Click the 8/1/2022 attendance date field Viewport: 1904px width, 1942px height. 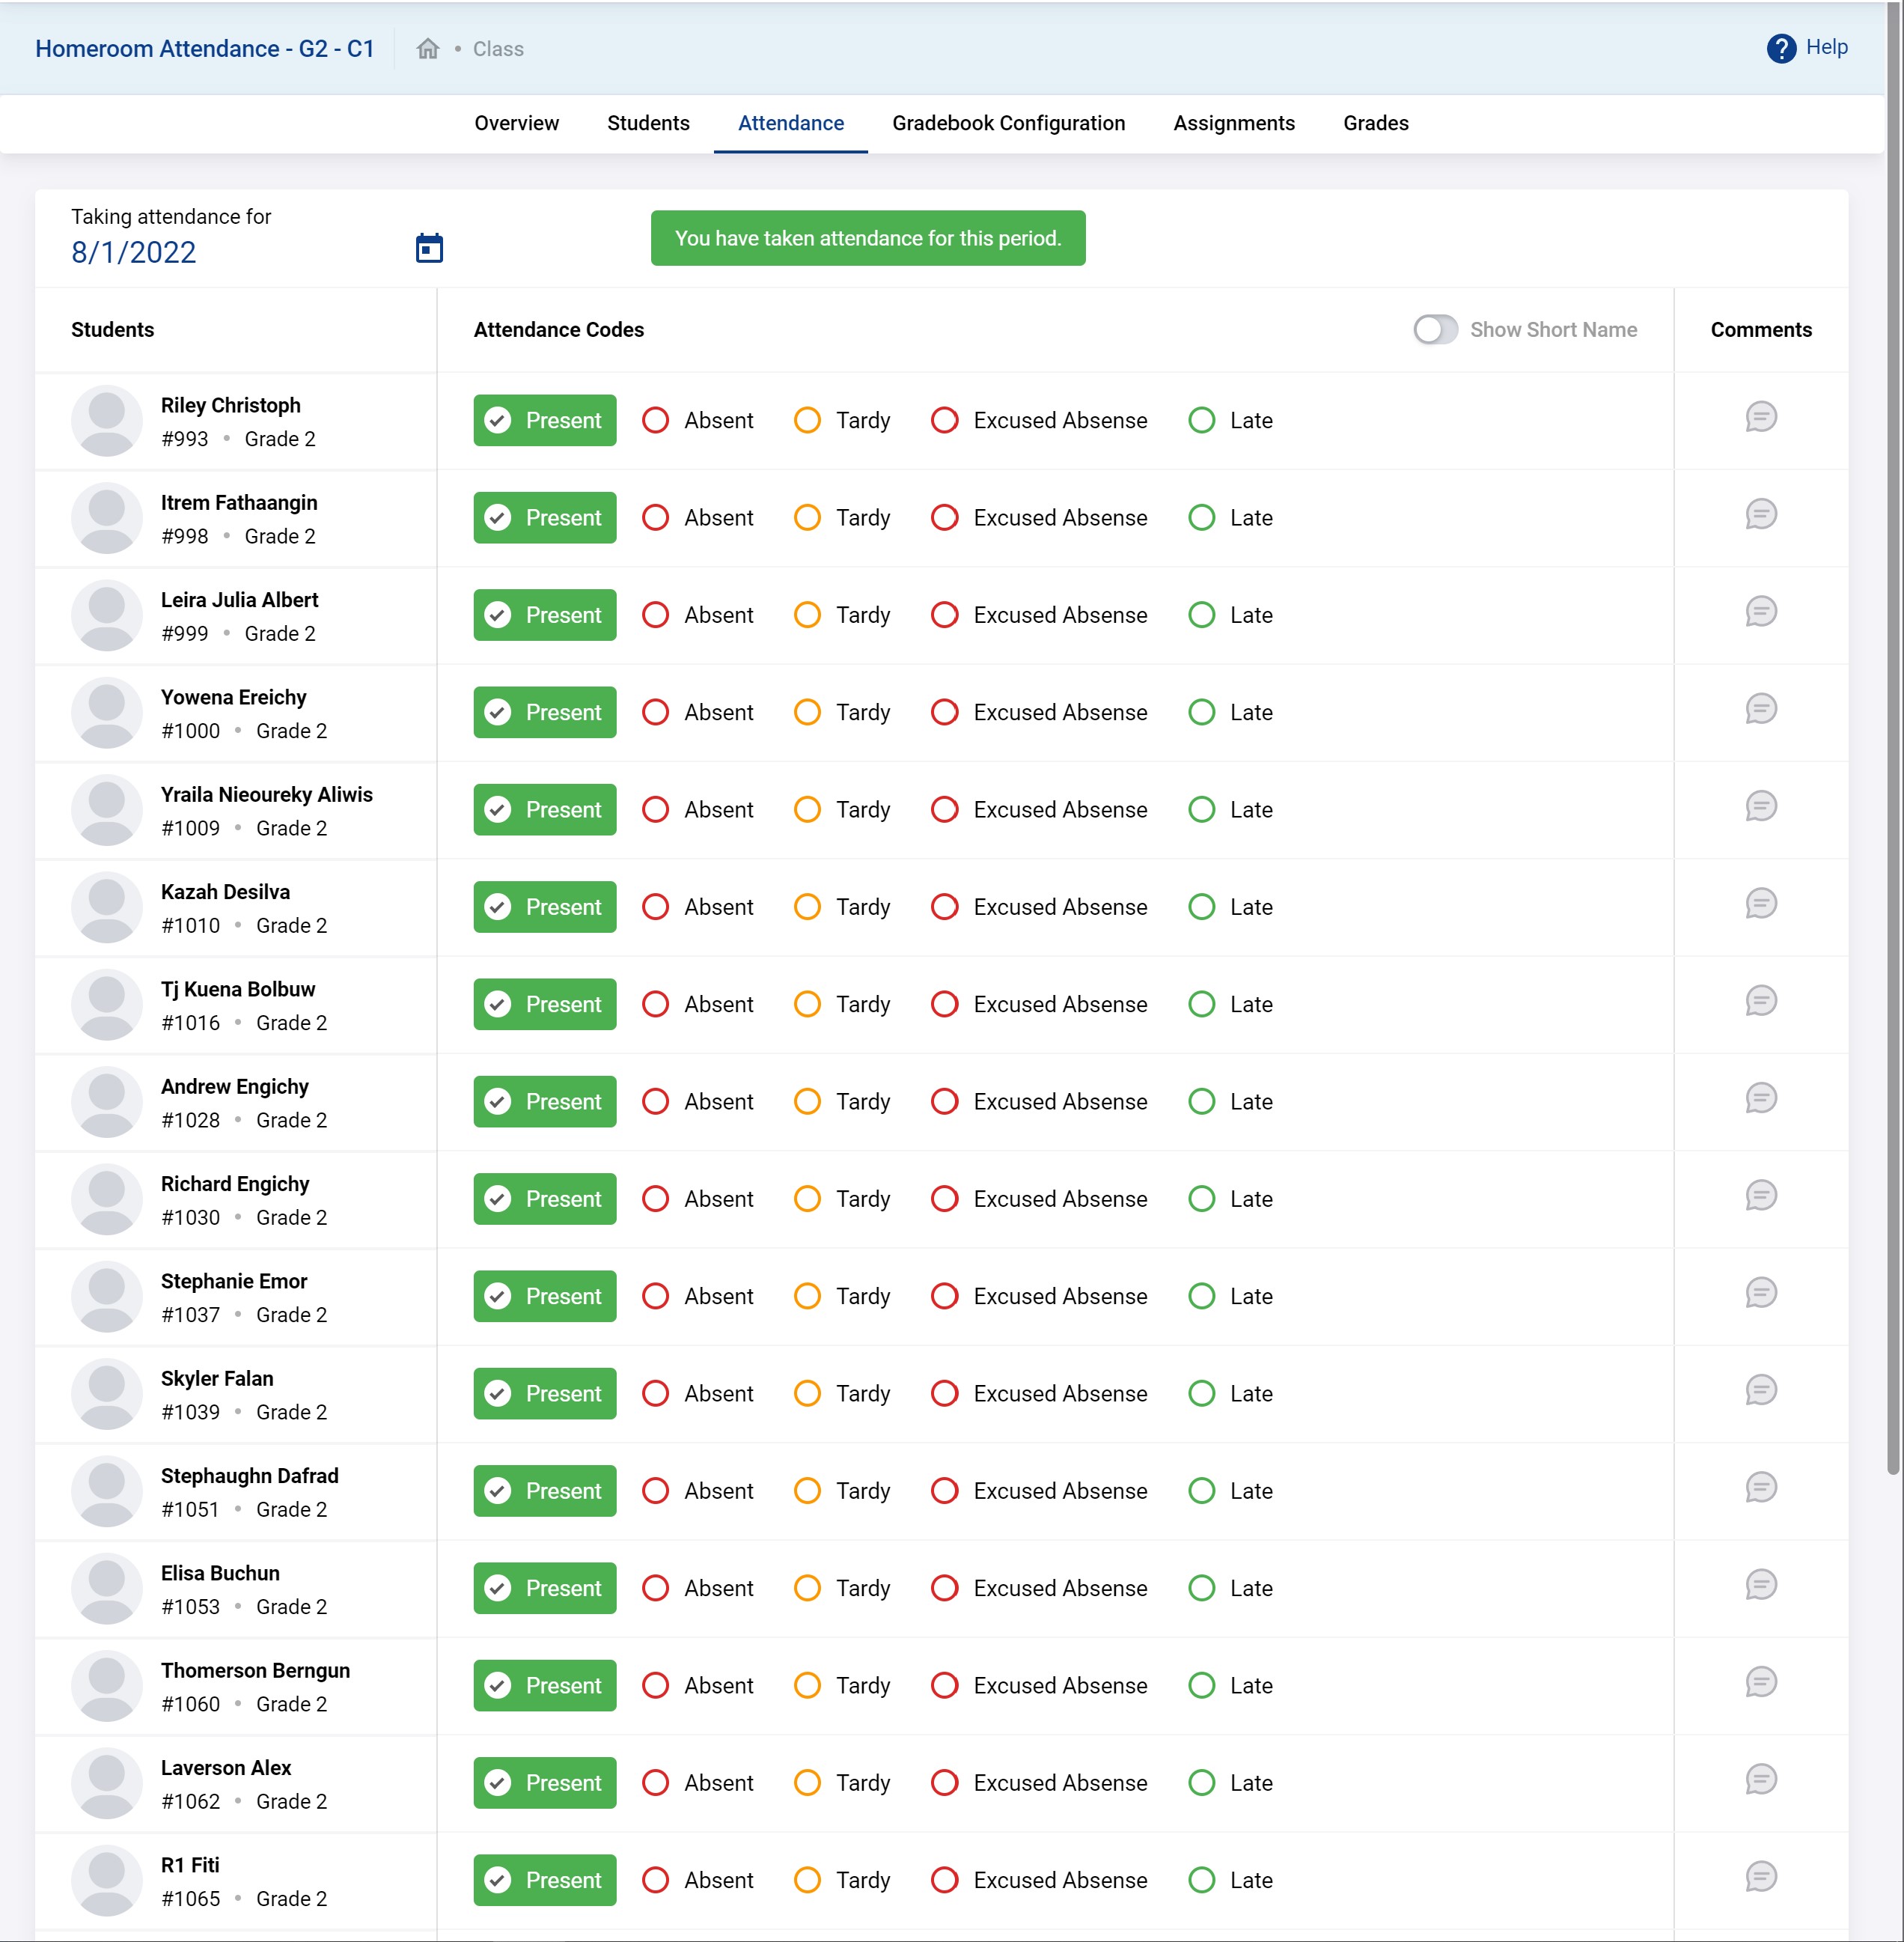[134, 253]
